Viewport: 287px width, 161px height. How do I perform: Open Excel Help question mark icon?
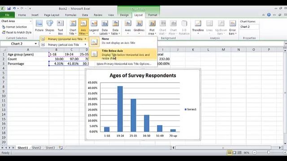coord(269,15)
